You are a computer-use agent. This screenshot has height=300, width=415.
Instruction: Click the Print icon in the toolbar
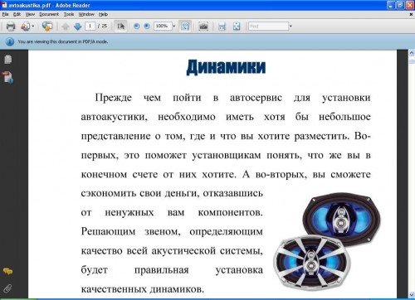coord(11,27)
